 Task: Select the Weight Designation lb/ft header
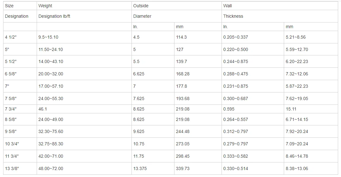point(84,12)
